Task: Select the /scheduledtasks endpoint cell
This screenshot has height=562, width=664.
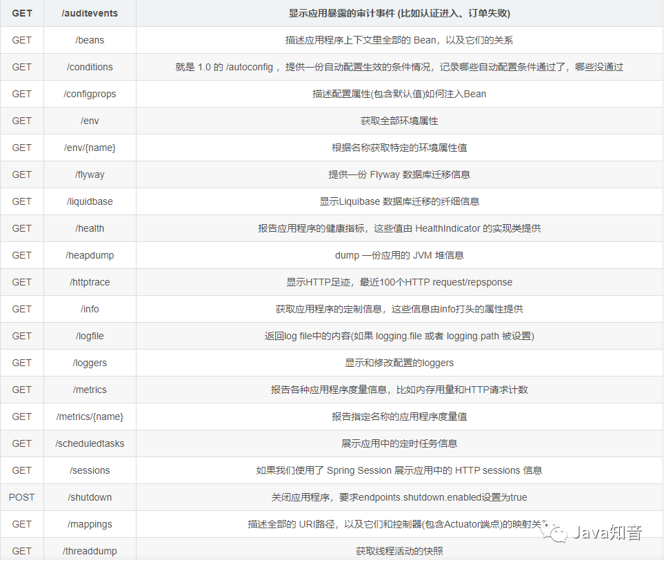Action: pyautogui.click(x=90, y=443)
